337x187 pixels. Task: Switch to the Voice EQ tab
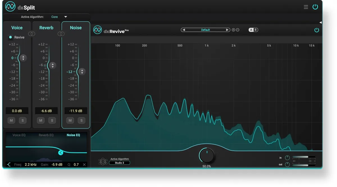pos(19,135)
